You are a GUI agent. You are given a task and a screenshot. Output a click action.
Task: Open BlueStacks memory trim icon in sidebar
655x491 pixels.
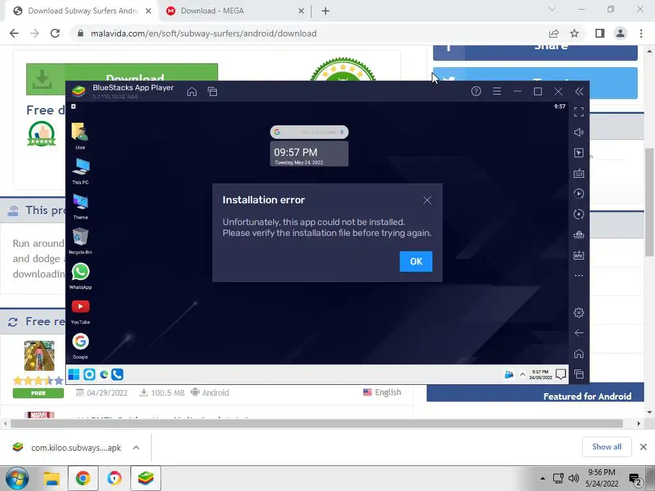pos(578,235)
